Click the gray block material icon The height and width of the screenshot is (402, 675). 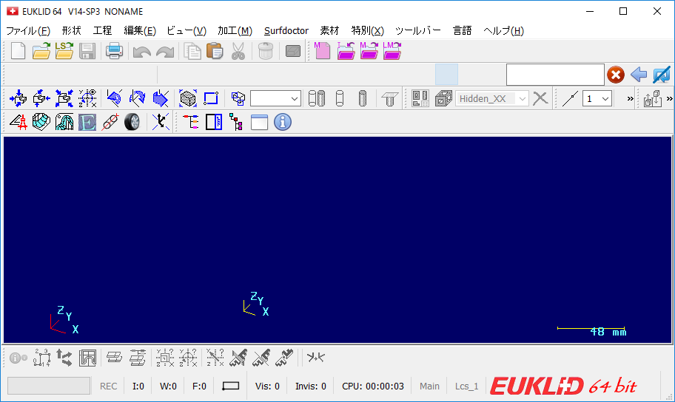click(x=293, y=52)
